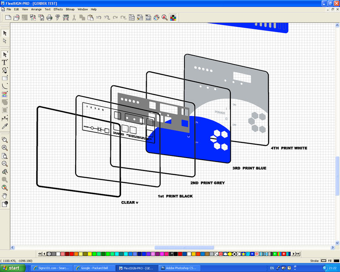This screenshot has width=340, height=272.
Task: Choose the Select Point tool
Action: [5, 41]
